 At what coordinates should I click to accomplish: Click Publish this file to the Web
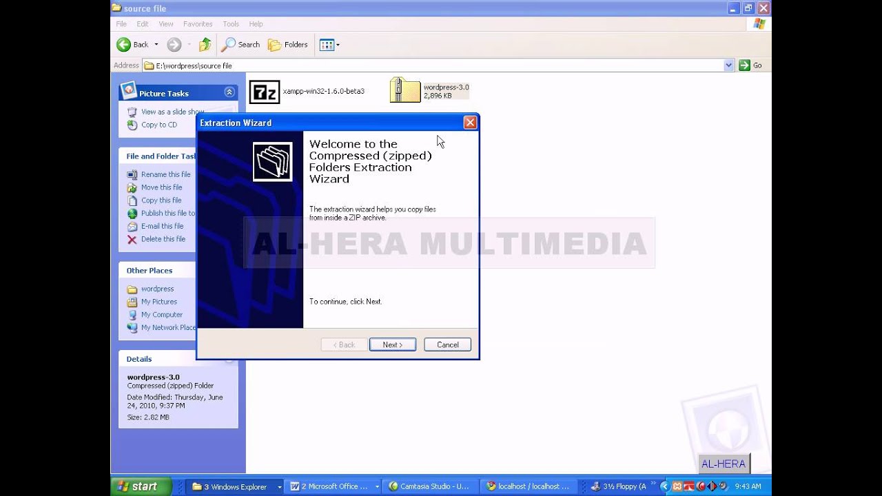(x=168, y=214)
